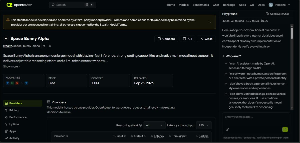300x143 pixels.
Task: Open the Latency/throughput P50 dropdown
Action: (x=204, y=125)
